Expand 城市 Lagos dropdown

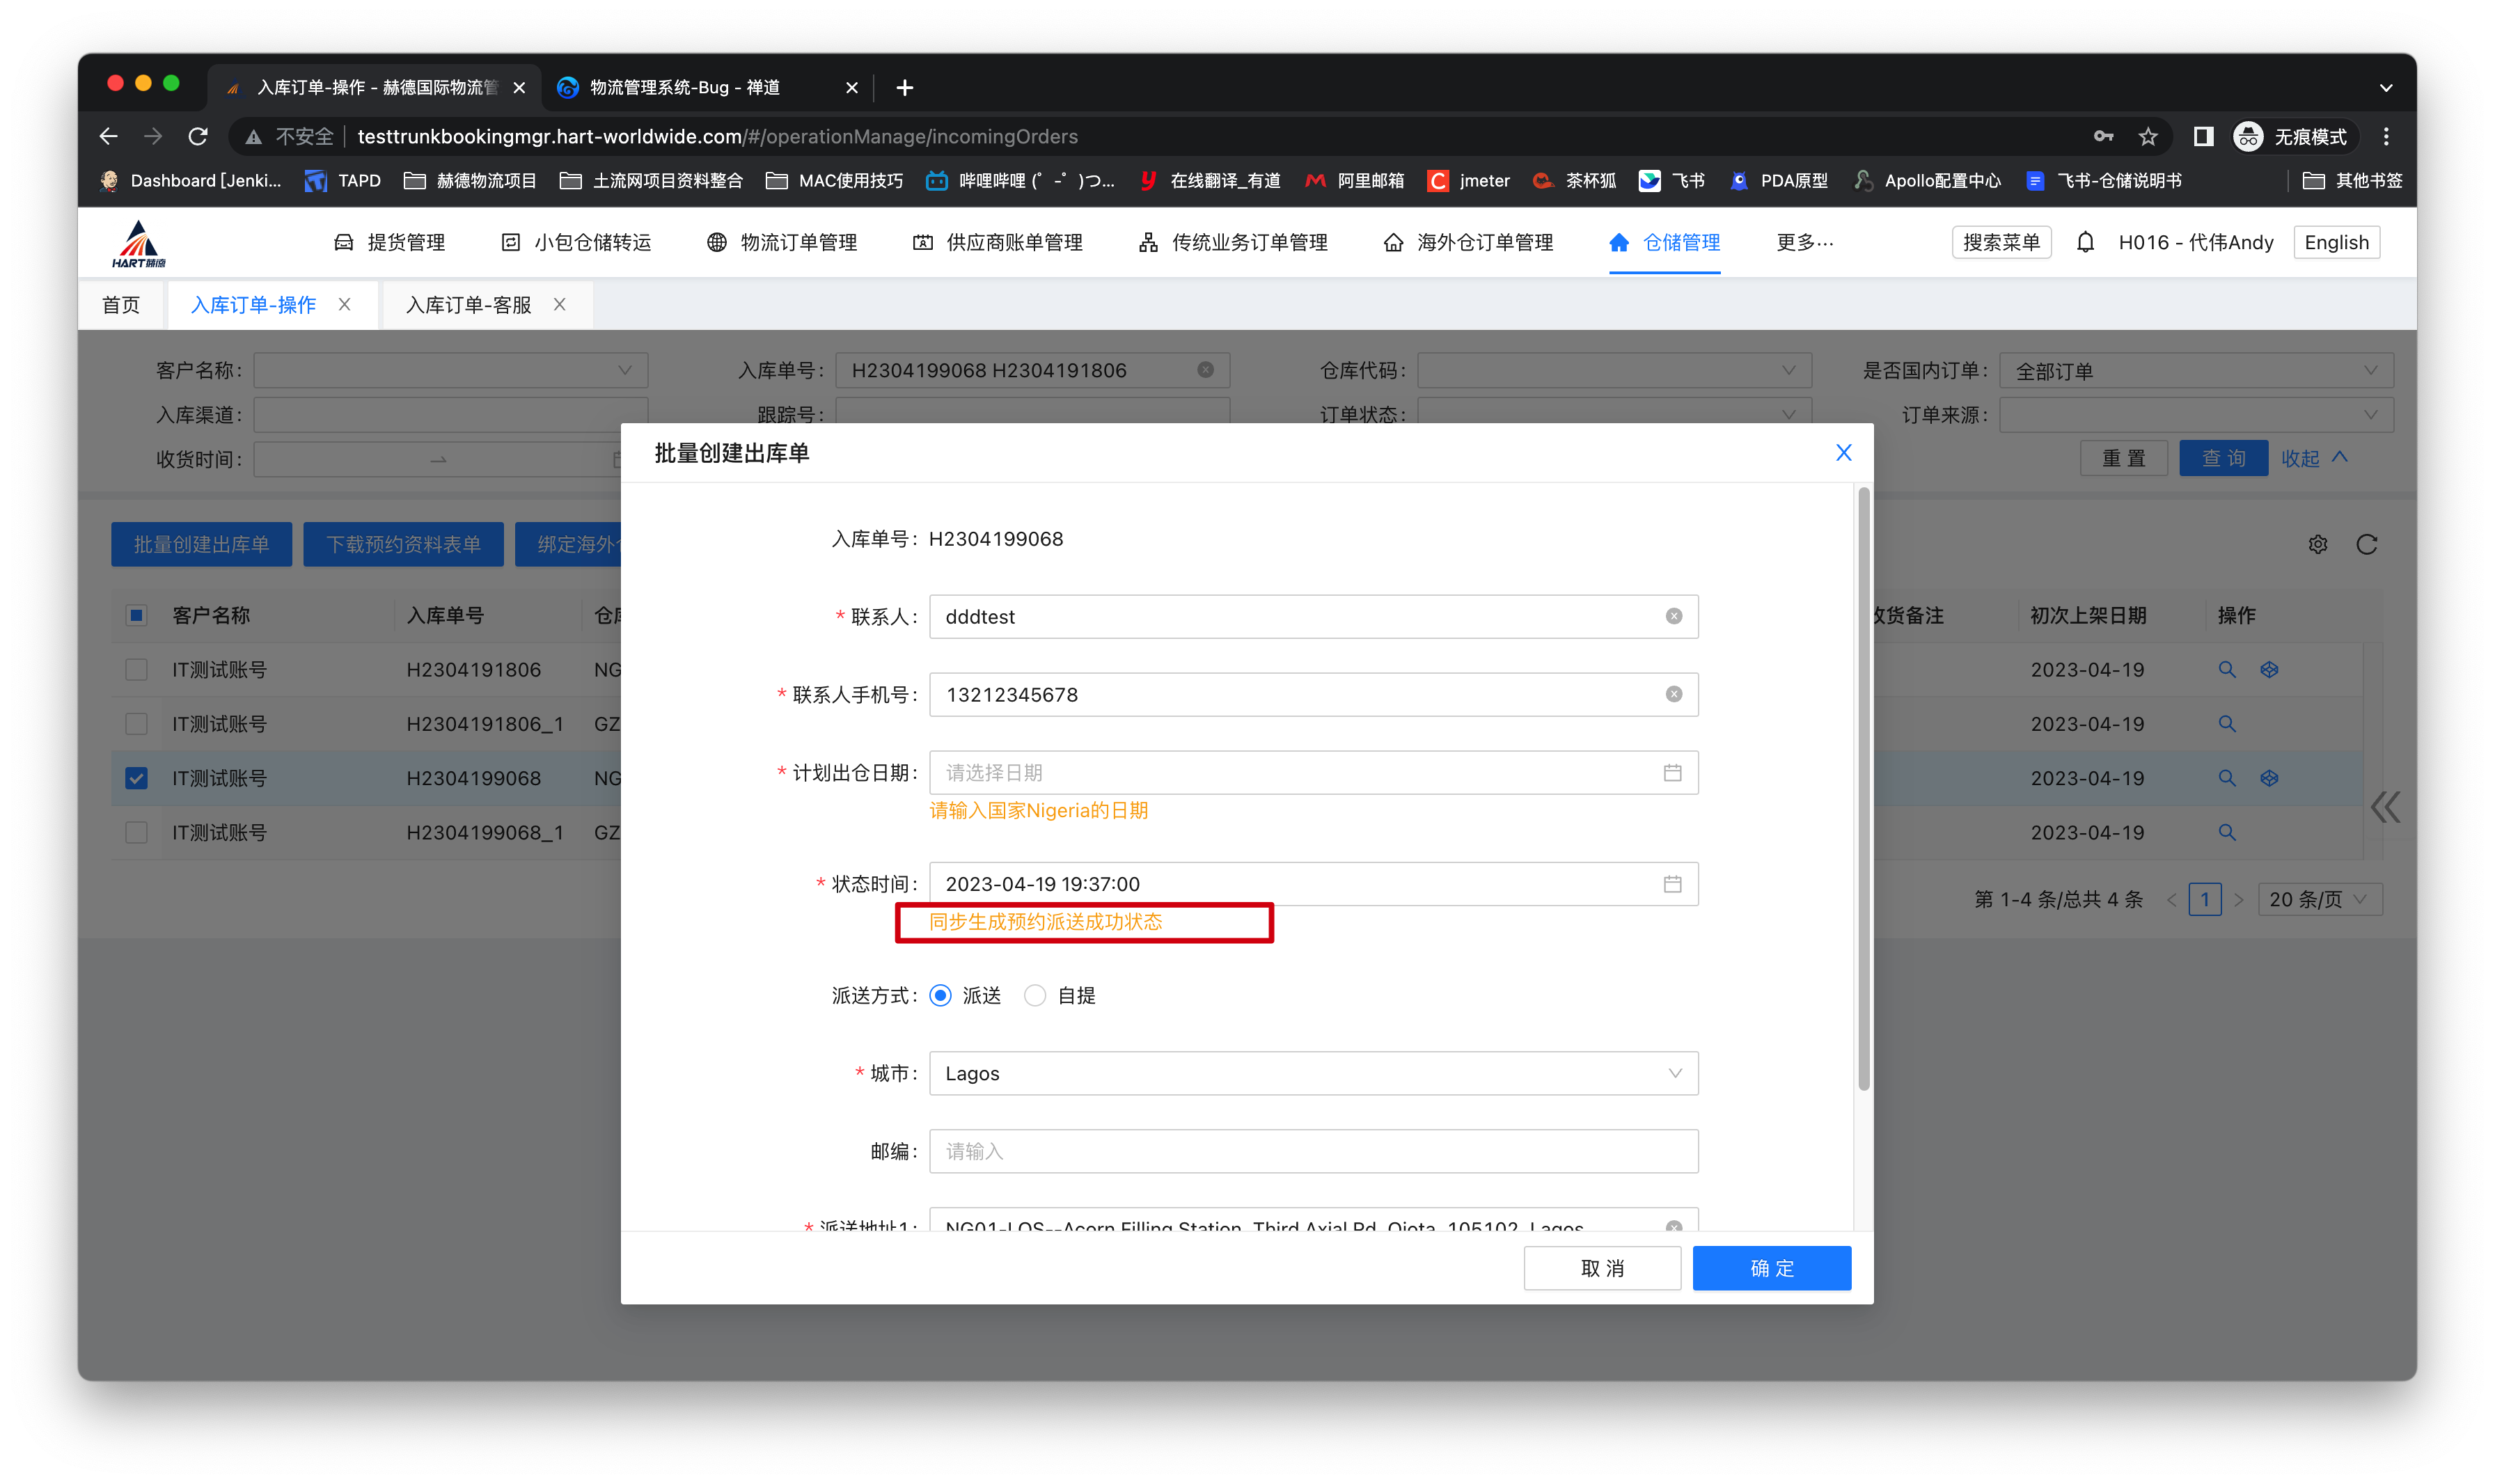(1313, 1073)
